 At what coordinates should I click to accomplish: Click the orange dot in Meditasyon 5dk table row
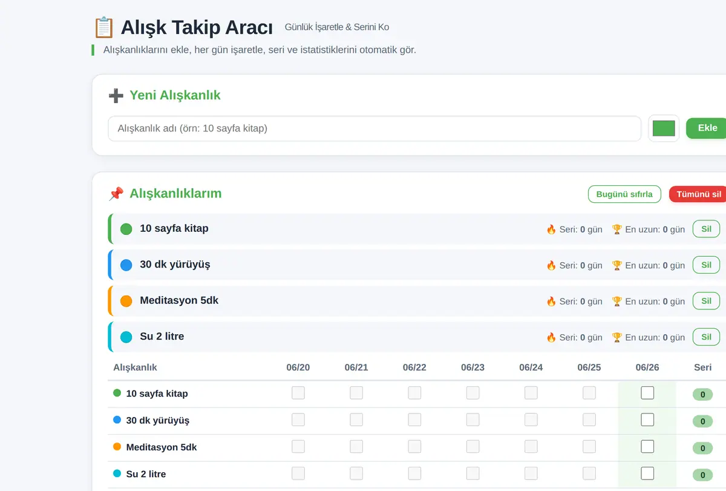point(117,447)
